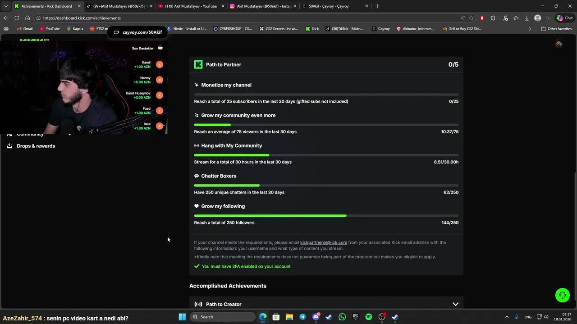Show hidden system tray icons
This screenshot has height=324, width=577.
[507, 317]
